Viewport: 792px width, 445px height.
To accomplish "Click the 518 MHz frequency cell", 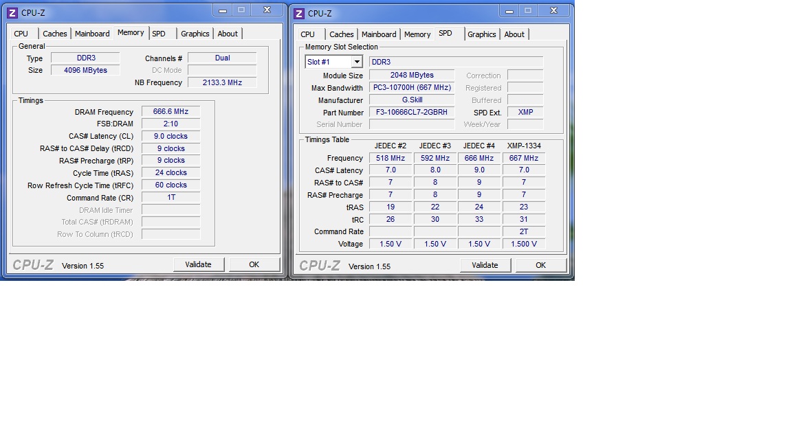I will pyautogui.click(x=390, y=158).
